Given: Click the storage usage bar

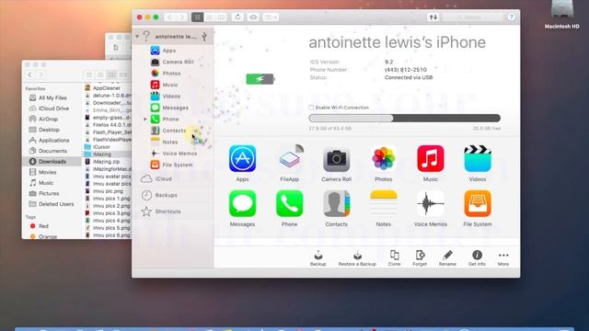Looking at the screenshot, I should pos(405,119).
